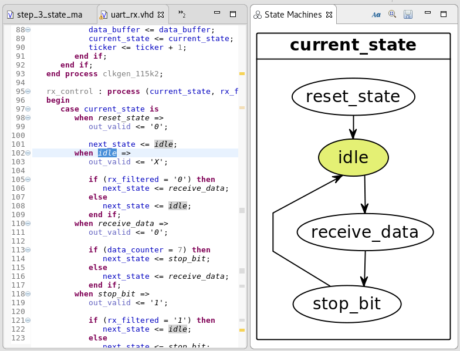Click 'data_buffer' target on line 88
This screenshot has width=460, height=351.
click(x=114, y=29)
